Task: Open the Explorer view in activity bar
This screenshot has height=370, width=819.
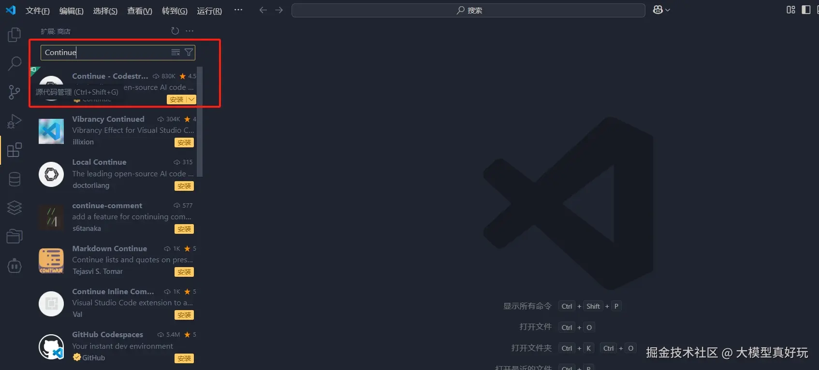Action: 15,35
